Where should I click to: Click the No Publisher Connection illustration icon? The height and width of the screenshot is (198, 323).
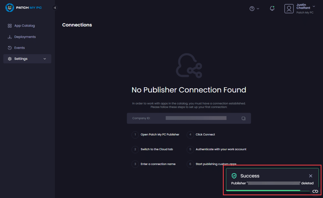pos(189,66)
